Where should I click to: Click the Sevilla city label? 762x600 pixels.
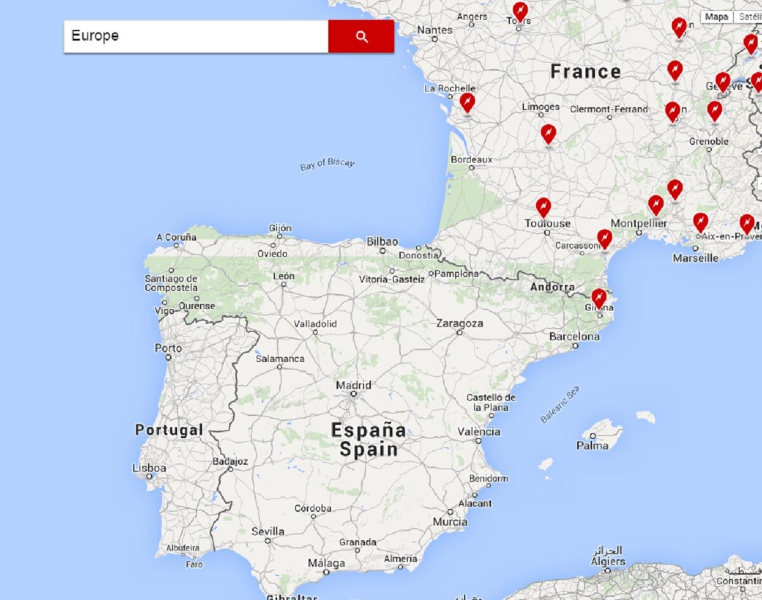[268, 531]
